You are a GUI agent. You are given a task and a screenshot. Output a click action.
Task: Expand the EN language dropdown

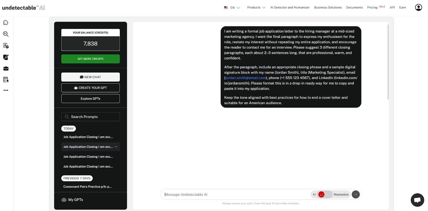pos(232,8)
